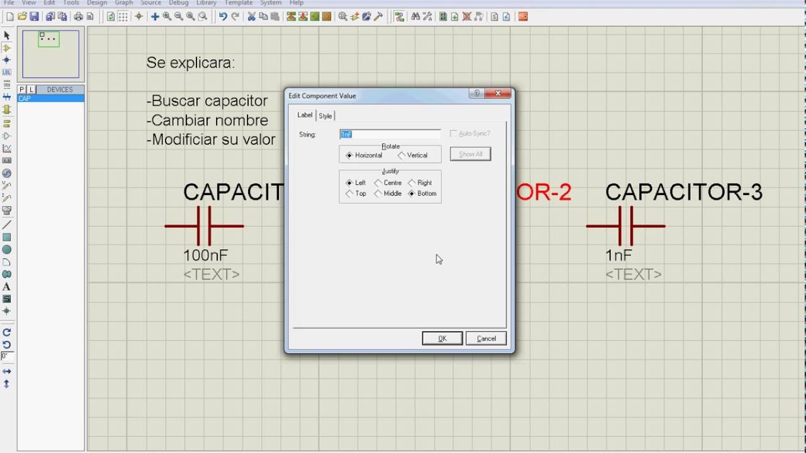Click the pan/center view icon
Image resolution: width=806 pixels, height=453 pixels.
(155, 16)
